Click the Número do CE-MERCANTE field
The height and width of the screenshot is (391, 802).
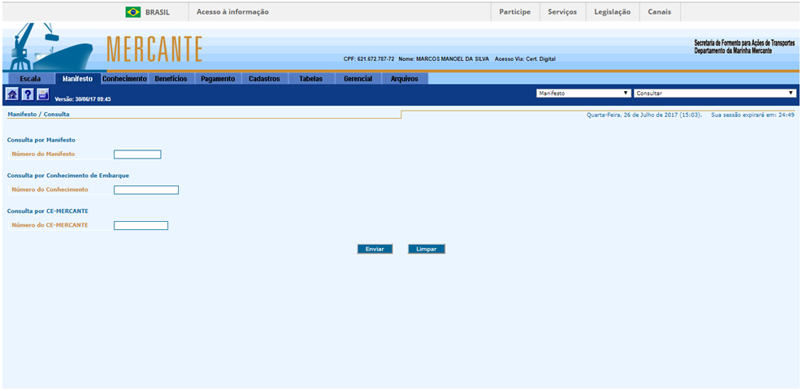(141, 225)
